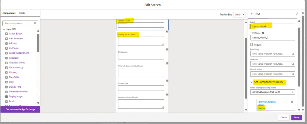The image size is (307, 124).
Task: Expand the properties panel with the expand icon
Action: 297,14
